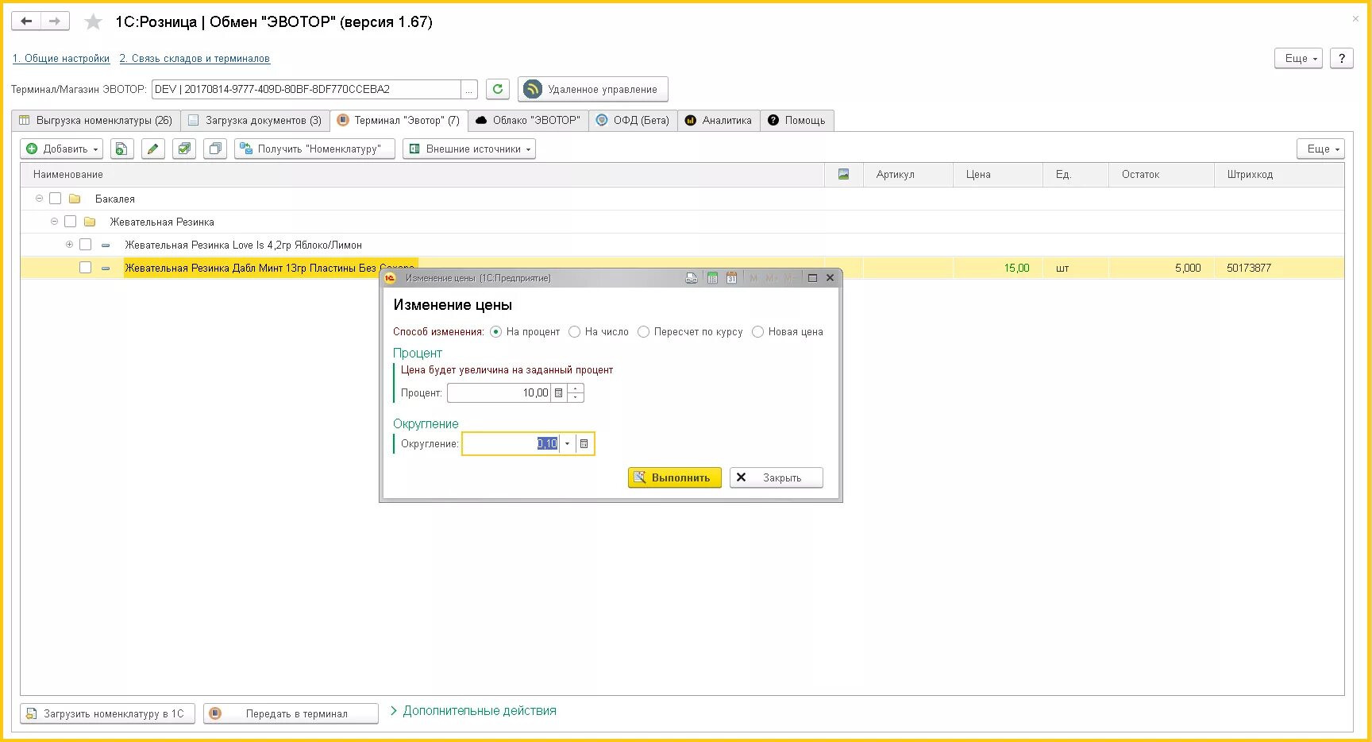
Task: Click the Загрузить номенклатуру в 1С button
Action: coord(107,713)
